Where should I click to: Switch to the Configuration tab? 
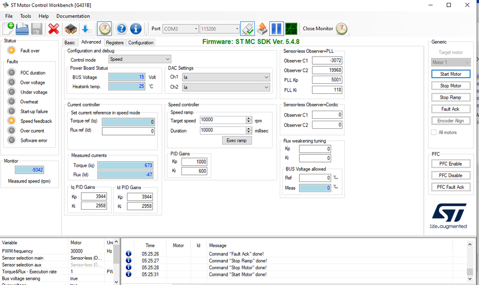pyautogui.click(x=141, y=43)
